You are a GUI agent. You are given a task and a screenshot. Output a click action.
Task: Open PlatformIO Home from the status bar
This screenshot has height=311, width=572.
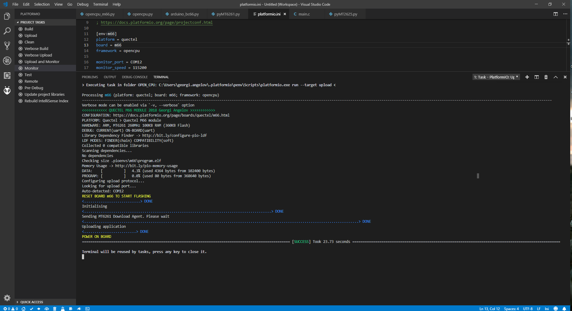pos(23,309)
